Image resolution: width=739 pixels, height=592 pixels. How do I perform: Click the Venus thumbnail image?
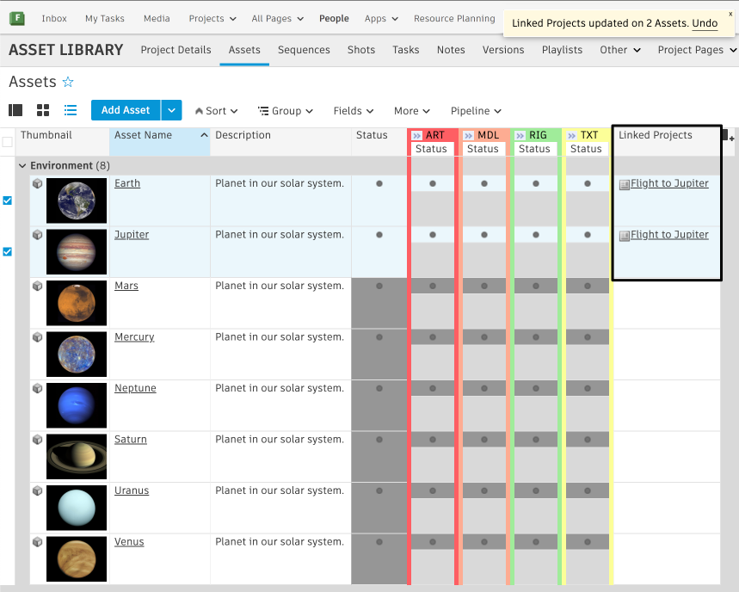point(77,559)
